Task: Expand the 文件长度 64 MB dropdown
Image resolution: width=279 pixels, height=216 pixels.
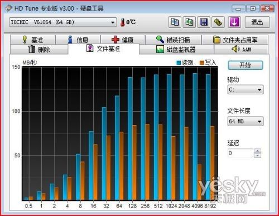Action: [246, 121]
